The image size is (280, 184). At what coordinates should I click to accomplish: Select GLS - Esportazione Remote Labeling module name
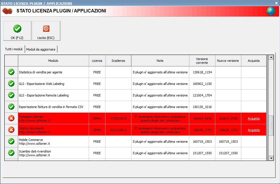[x=44, y=95]
